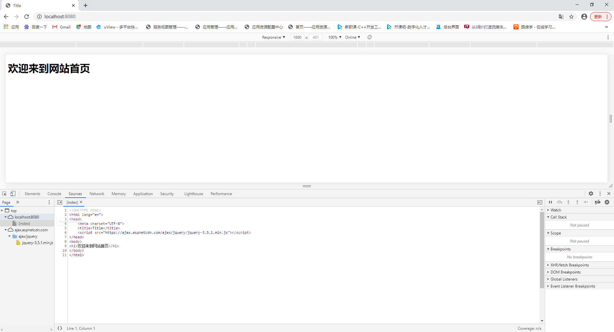
Task: Close the DevTools panel
Action: pos(609,194)
